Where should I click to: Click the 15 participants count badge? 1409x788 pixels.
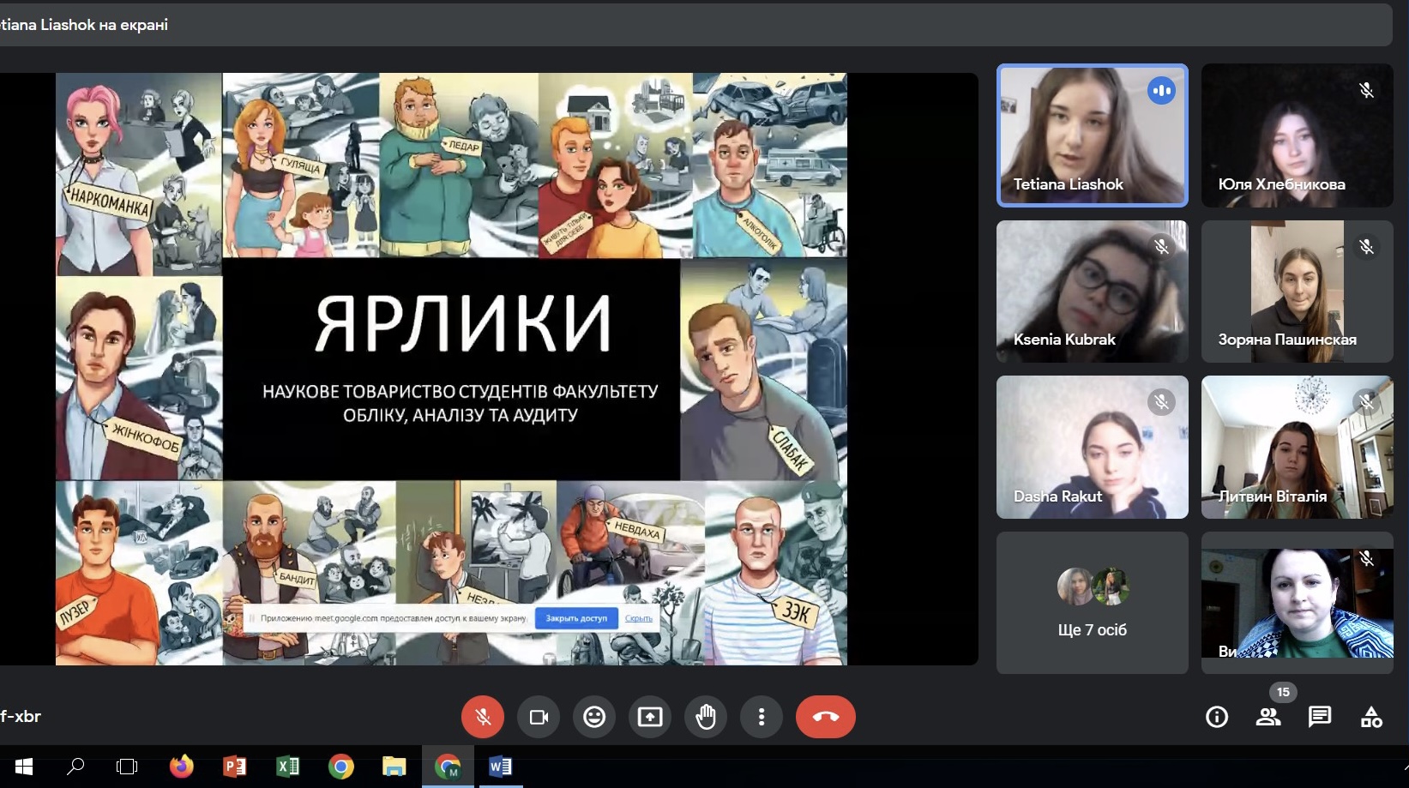click(x=1283, y=692)
